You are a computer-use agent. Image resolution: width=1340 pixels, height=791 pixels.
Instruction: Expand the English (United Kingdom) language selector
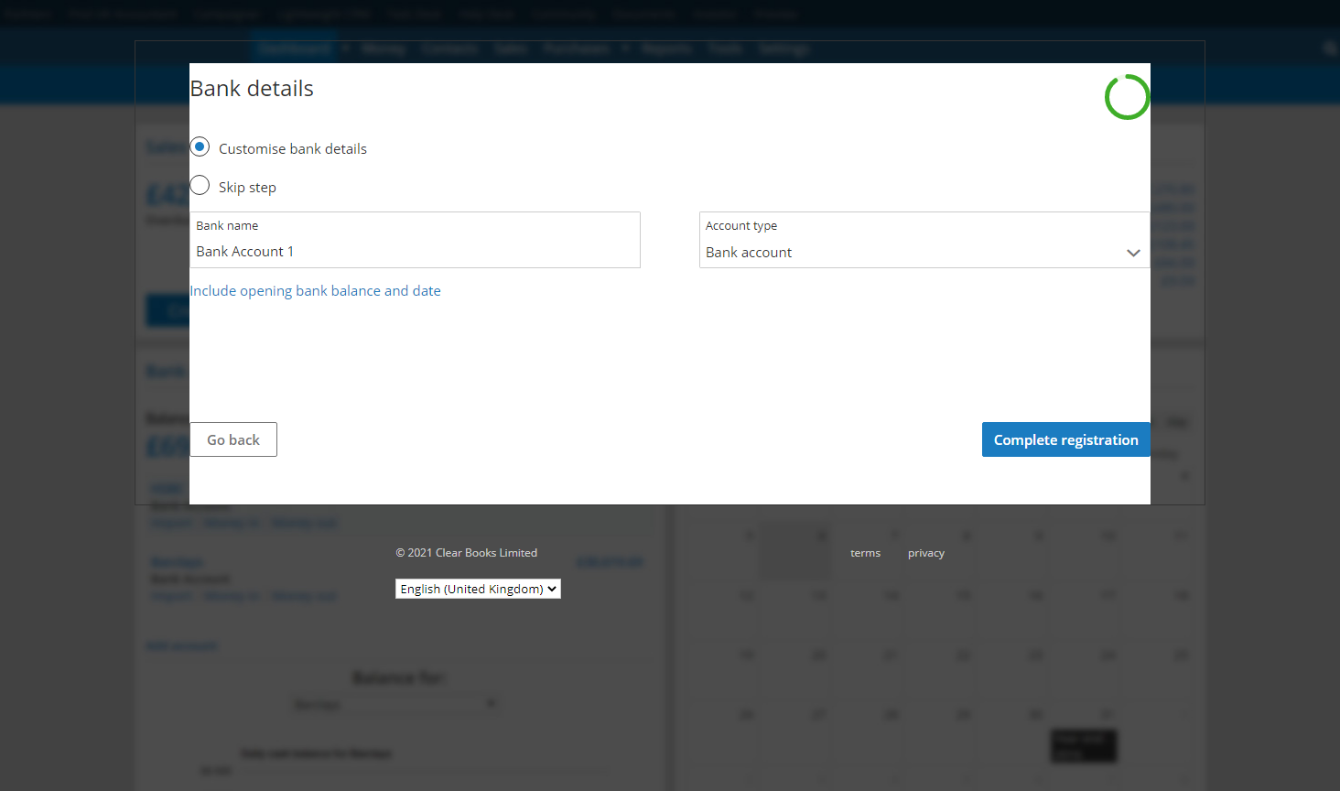point(478,589)
